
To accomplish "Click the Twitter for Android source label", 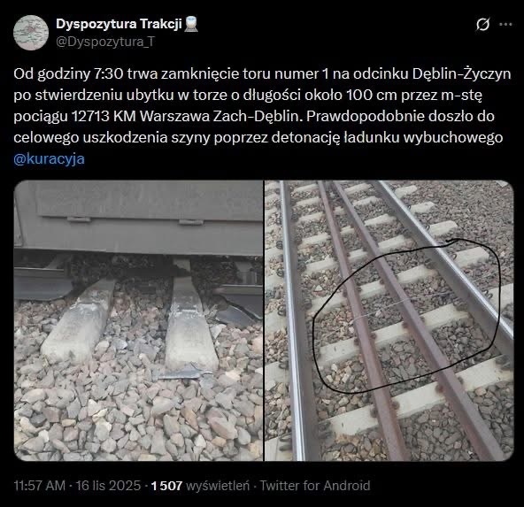I will coord(315,486).
